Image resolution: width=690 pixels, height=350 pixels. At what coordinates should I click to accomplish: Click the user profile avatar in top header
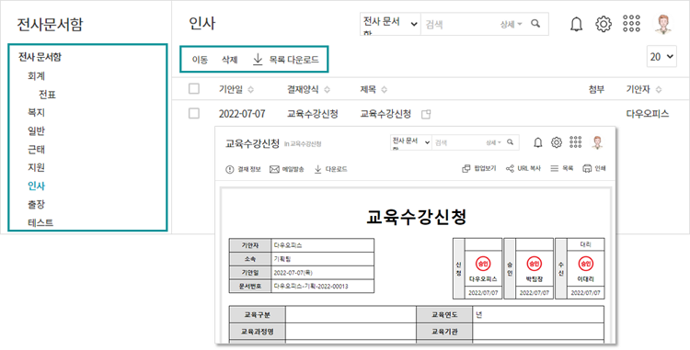click(x=663, y=24)
